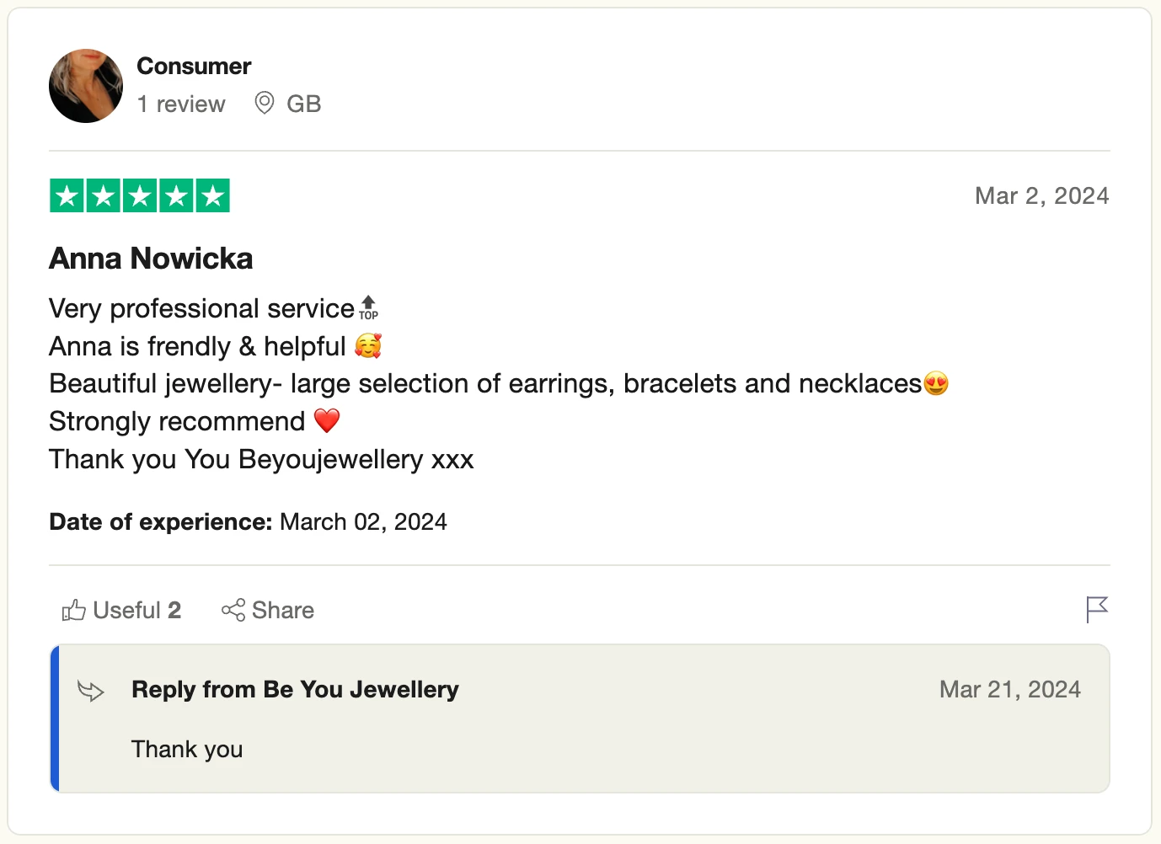The height and width of the screenshot is (844, 1161).
Task: Click the reviewer's profile avatar photo
Action: pos(86,86)
